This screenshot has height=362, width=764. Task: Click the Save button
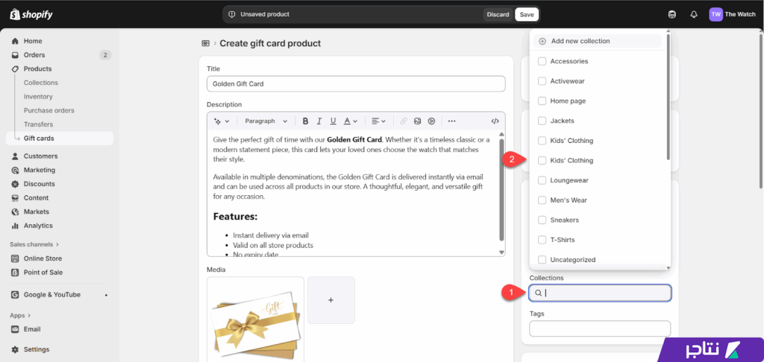pyautogui.click(x=527, y=15)
